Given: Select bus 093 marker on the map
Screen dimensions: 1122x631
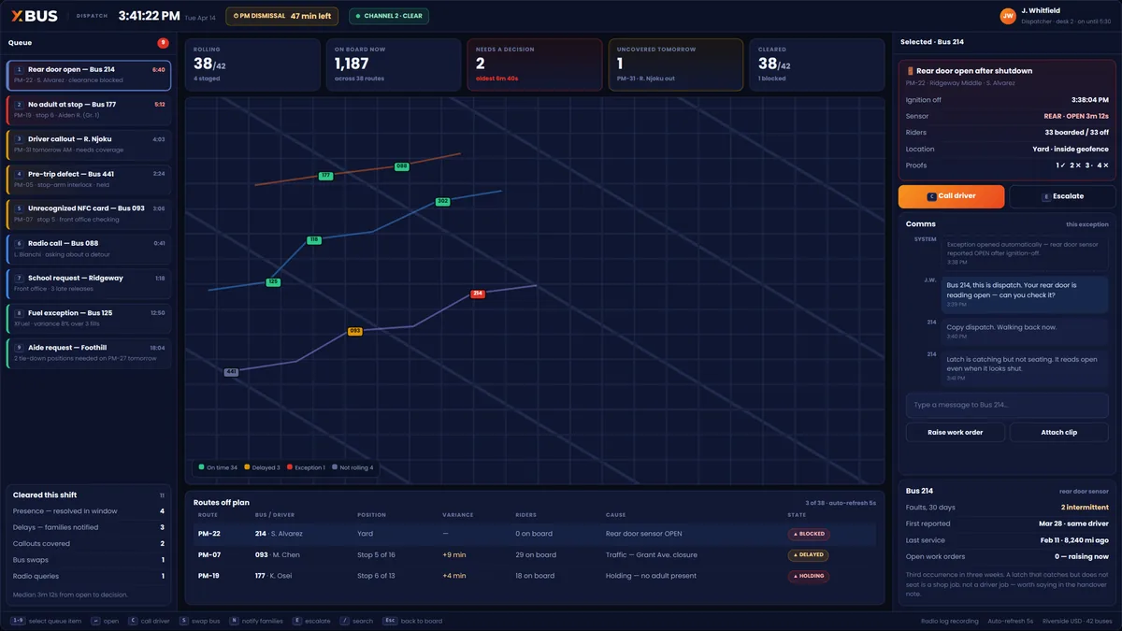Looking at the screenshot, I should pos(355,331).
